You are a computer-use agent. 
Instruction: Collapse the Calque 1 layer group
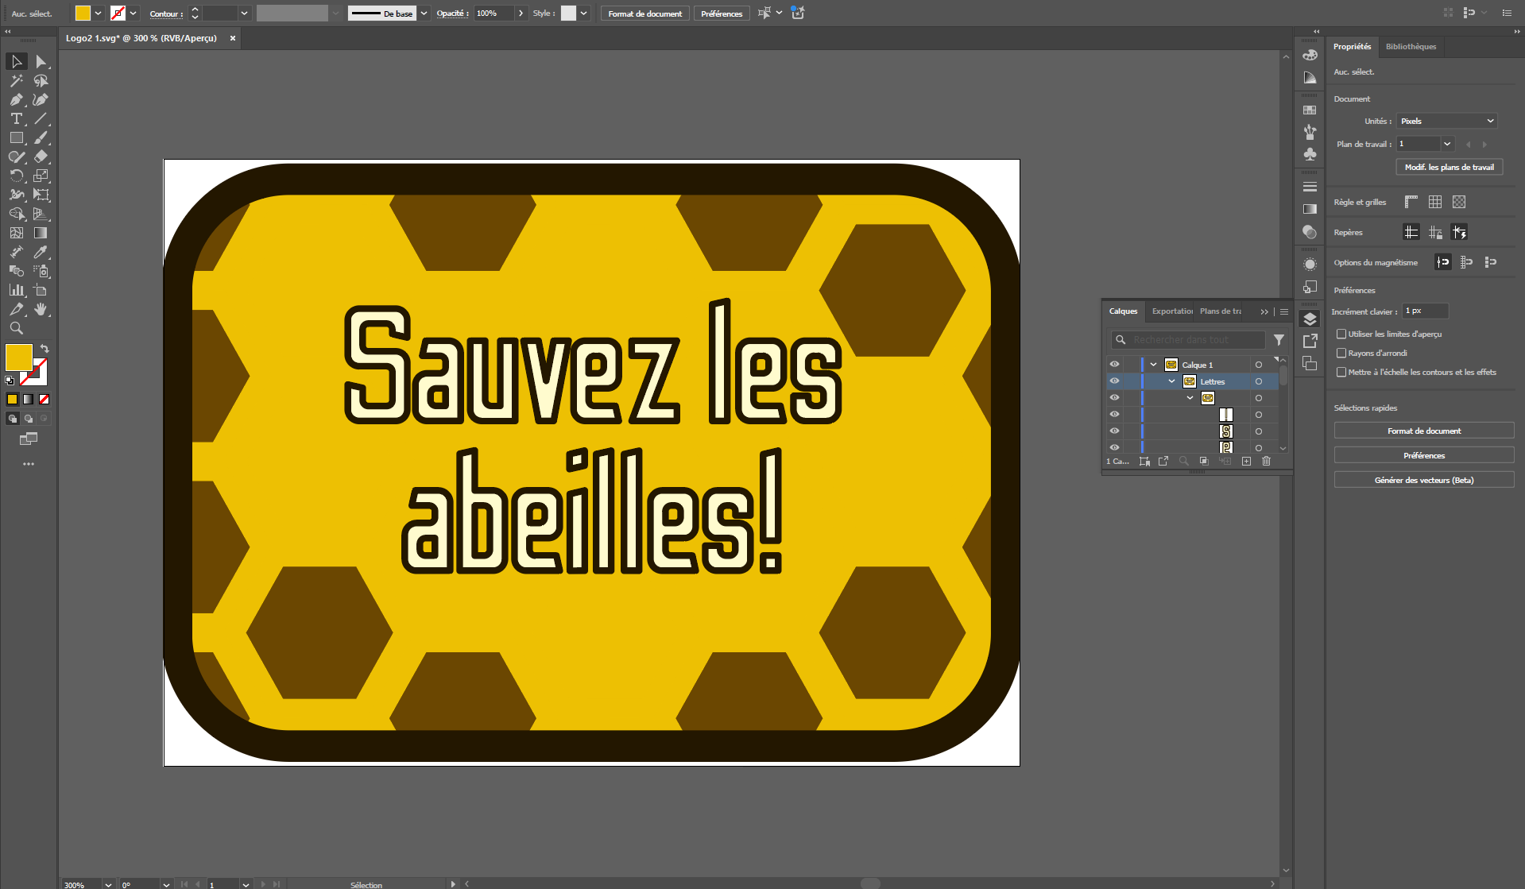click(x=1153, y=364)
